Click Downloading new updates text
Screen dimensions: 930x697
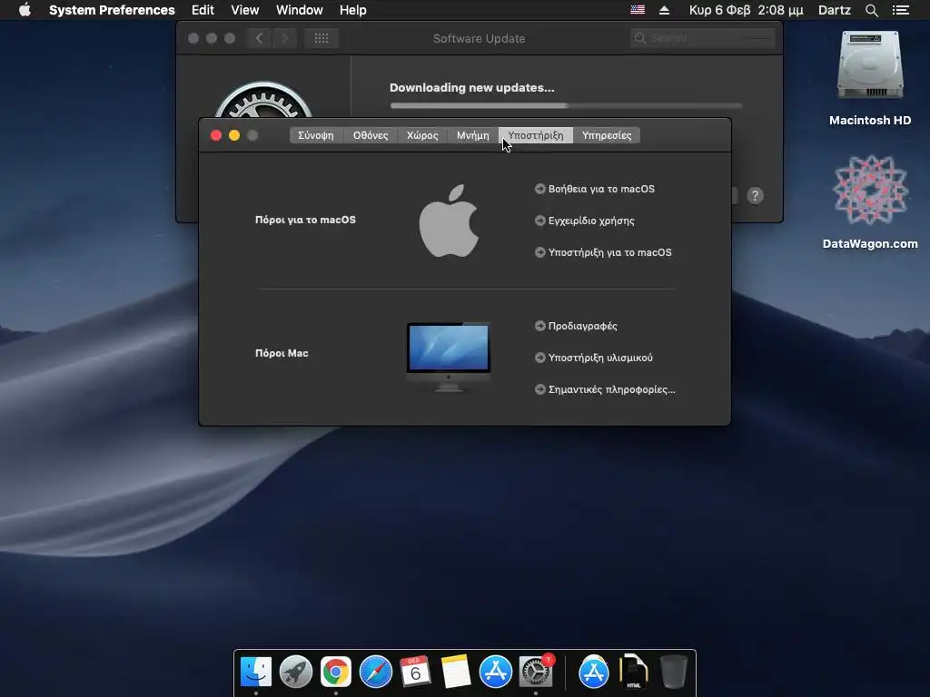[x=472, y=88]
